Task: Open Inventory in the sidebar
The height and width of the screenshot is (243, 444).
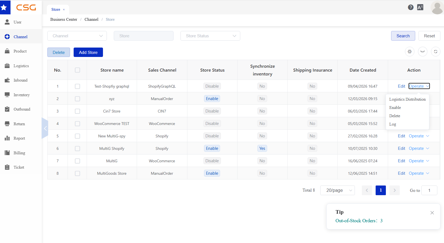Action: coord(21,95)
